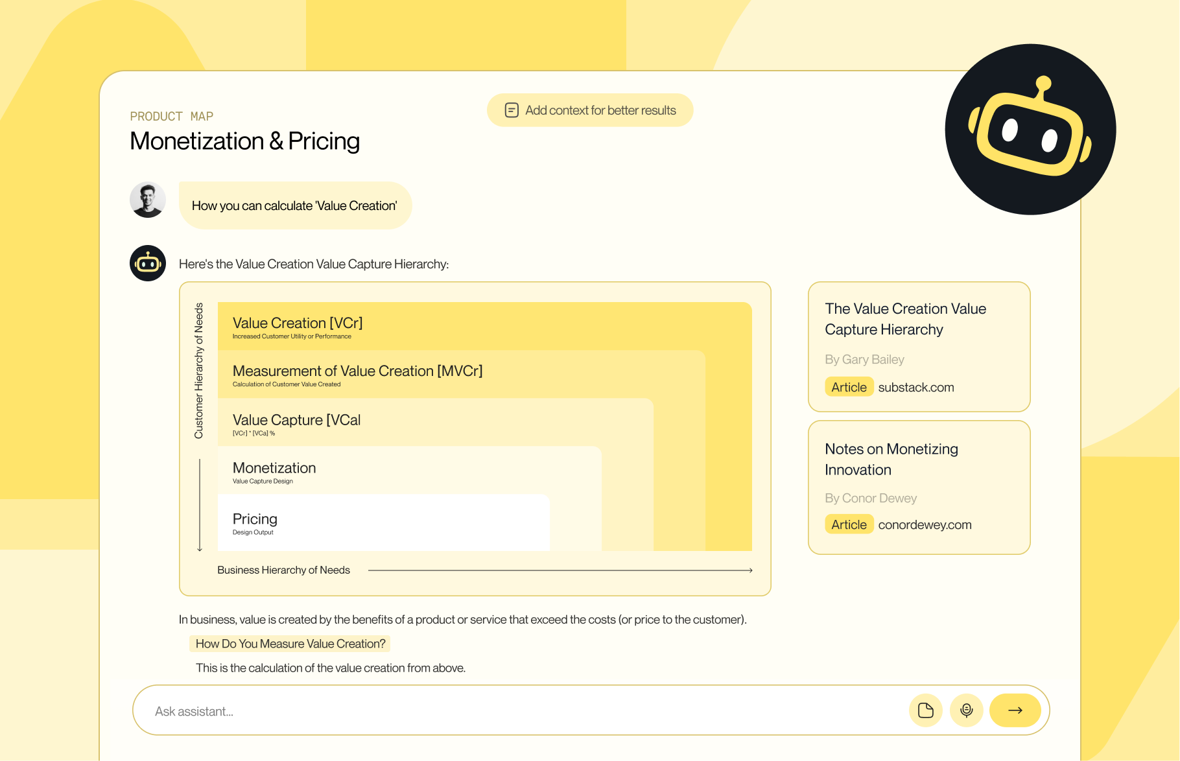
Task: Click 'This is the calculation of the value creation' text
Action: [331, 668]
